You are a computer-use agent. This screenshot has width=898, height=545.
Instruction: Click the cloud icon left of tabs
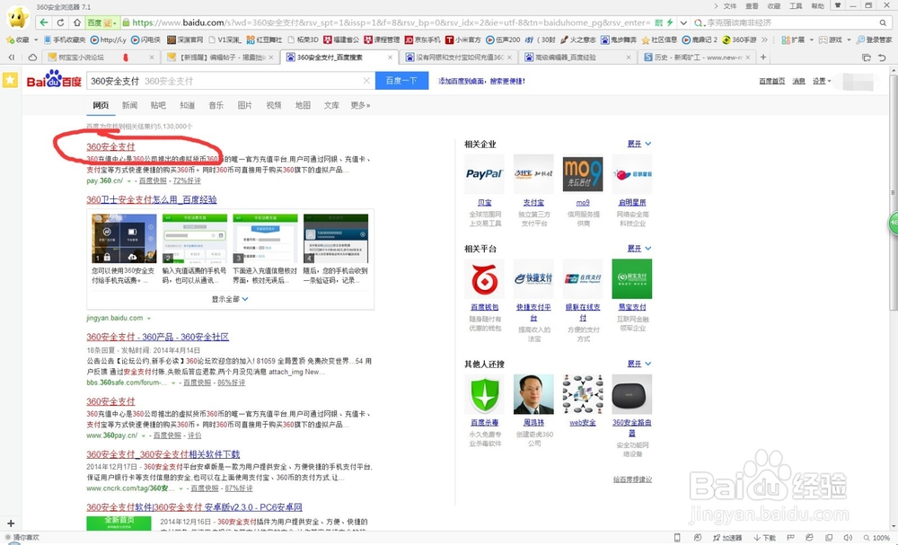[32, 57]
